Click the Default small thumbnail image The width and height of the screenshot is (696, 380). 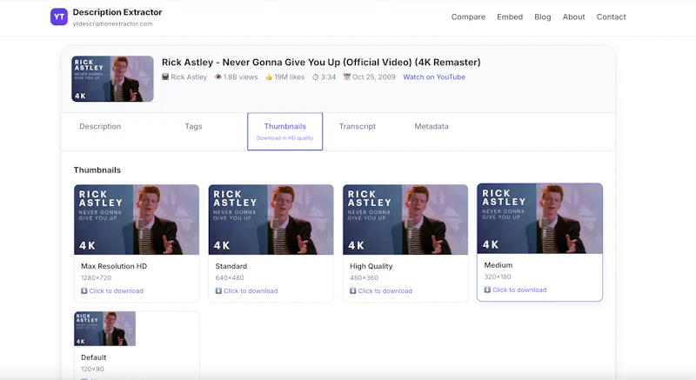pyautogui.click(x=104, y=329)
